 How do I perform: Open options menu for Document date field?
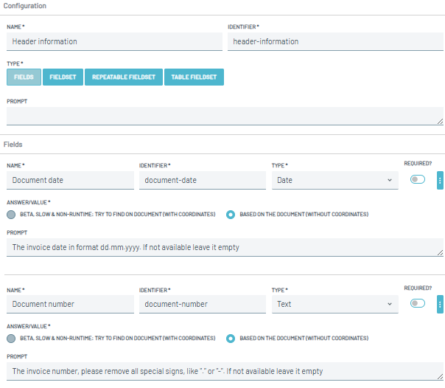point(440,180)
